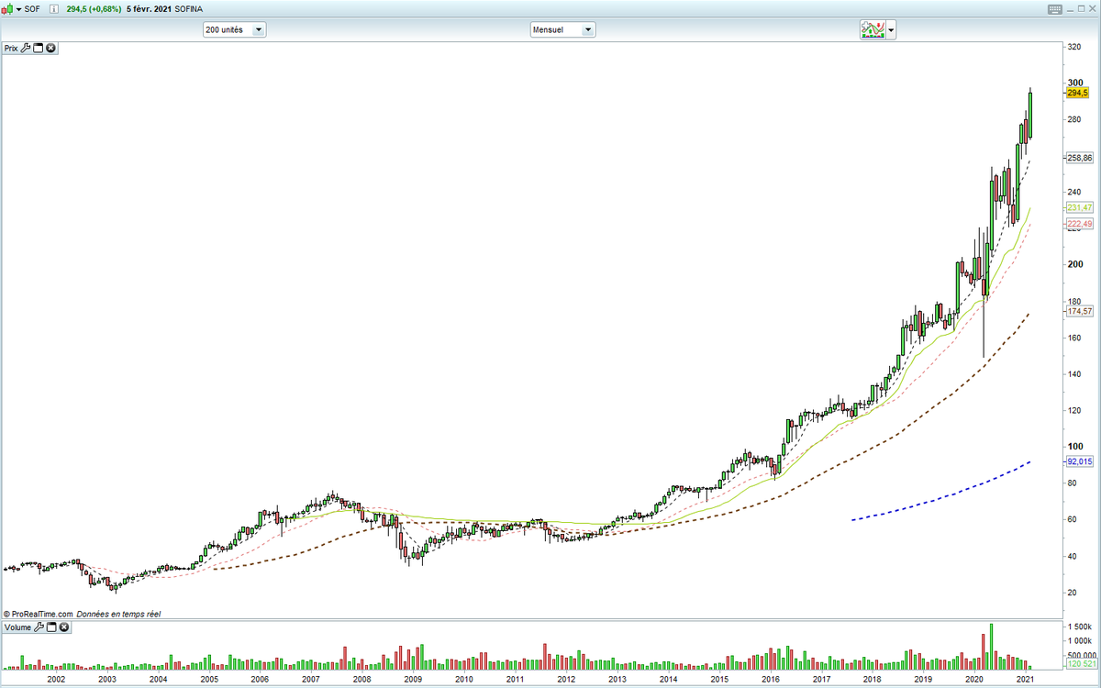The image size is (1101, 688).
Task: Click the 120 521 volume value label
Action: pos(1080,662)
